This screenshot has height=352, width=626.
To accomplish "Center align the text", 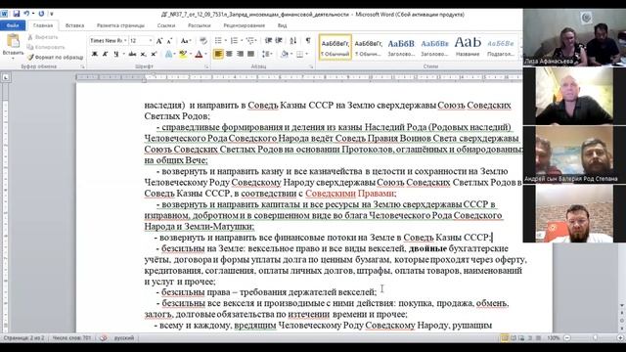I will tap(229, 54).
